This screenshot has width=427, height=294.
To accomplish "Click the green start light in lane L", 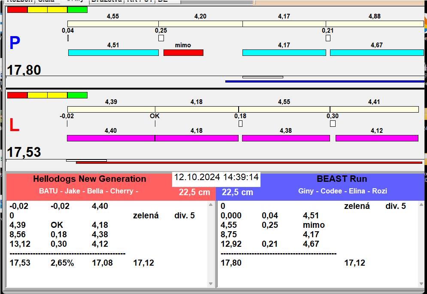I will [x=77, y=95].
